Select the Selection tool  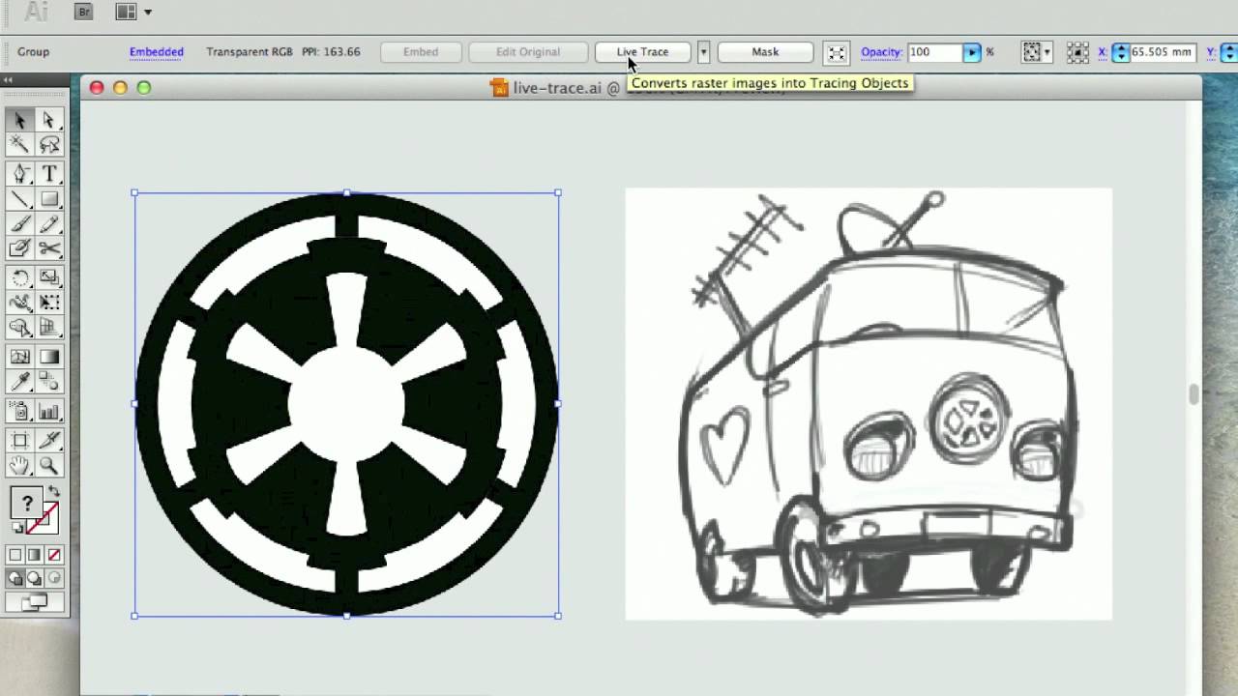click(19, 120)
